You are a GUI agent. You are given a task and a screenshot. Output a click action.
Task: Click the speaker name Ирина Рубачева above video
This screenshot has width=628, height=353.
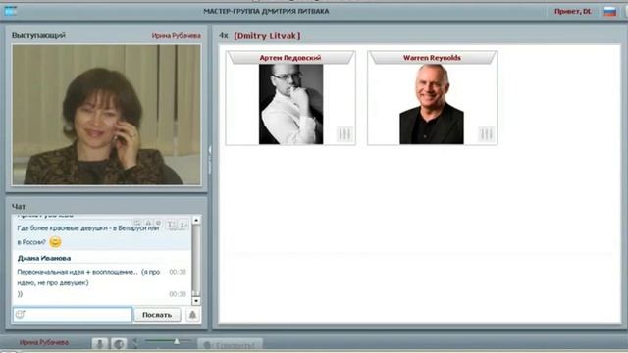coord(177,35)
